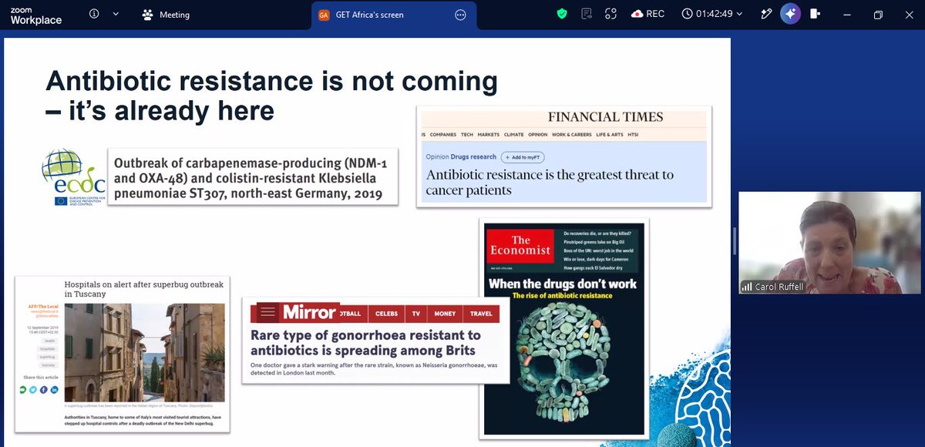The width and height of the screenshot is (925, 447).
Task: Launch the AI Companion sparkle button
Action: click(790, 14)
